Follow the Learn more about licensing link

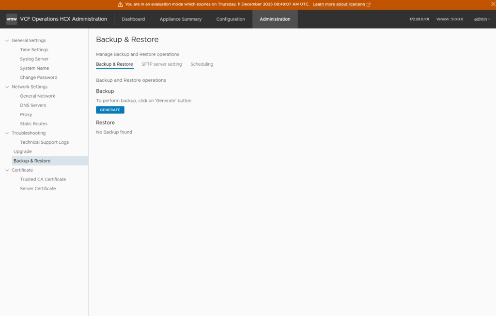[341, 4]
